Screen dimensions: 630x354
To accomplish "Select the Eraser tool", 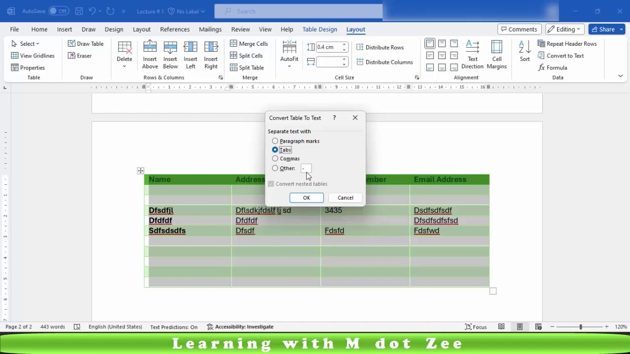I will point(80,56).
